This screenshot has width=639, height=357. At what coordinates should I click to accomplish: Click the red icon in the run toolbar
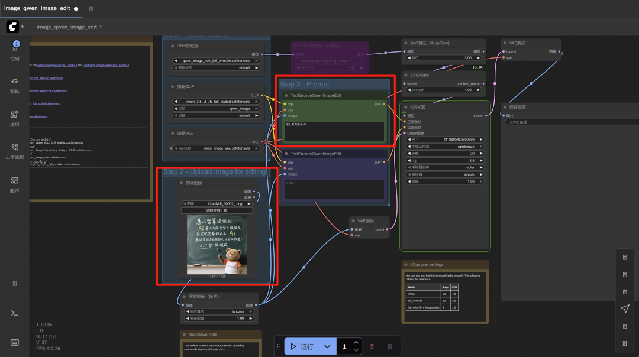(372, 346)
